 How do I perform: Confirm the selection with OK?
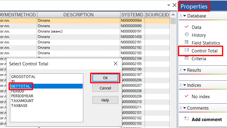pos(105,78)
